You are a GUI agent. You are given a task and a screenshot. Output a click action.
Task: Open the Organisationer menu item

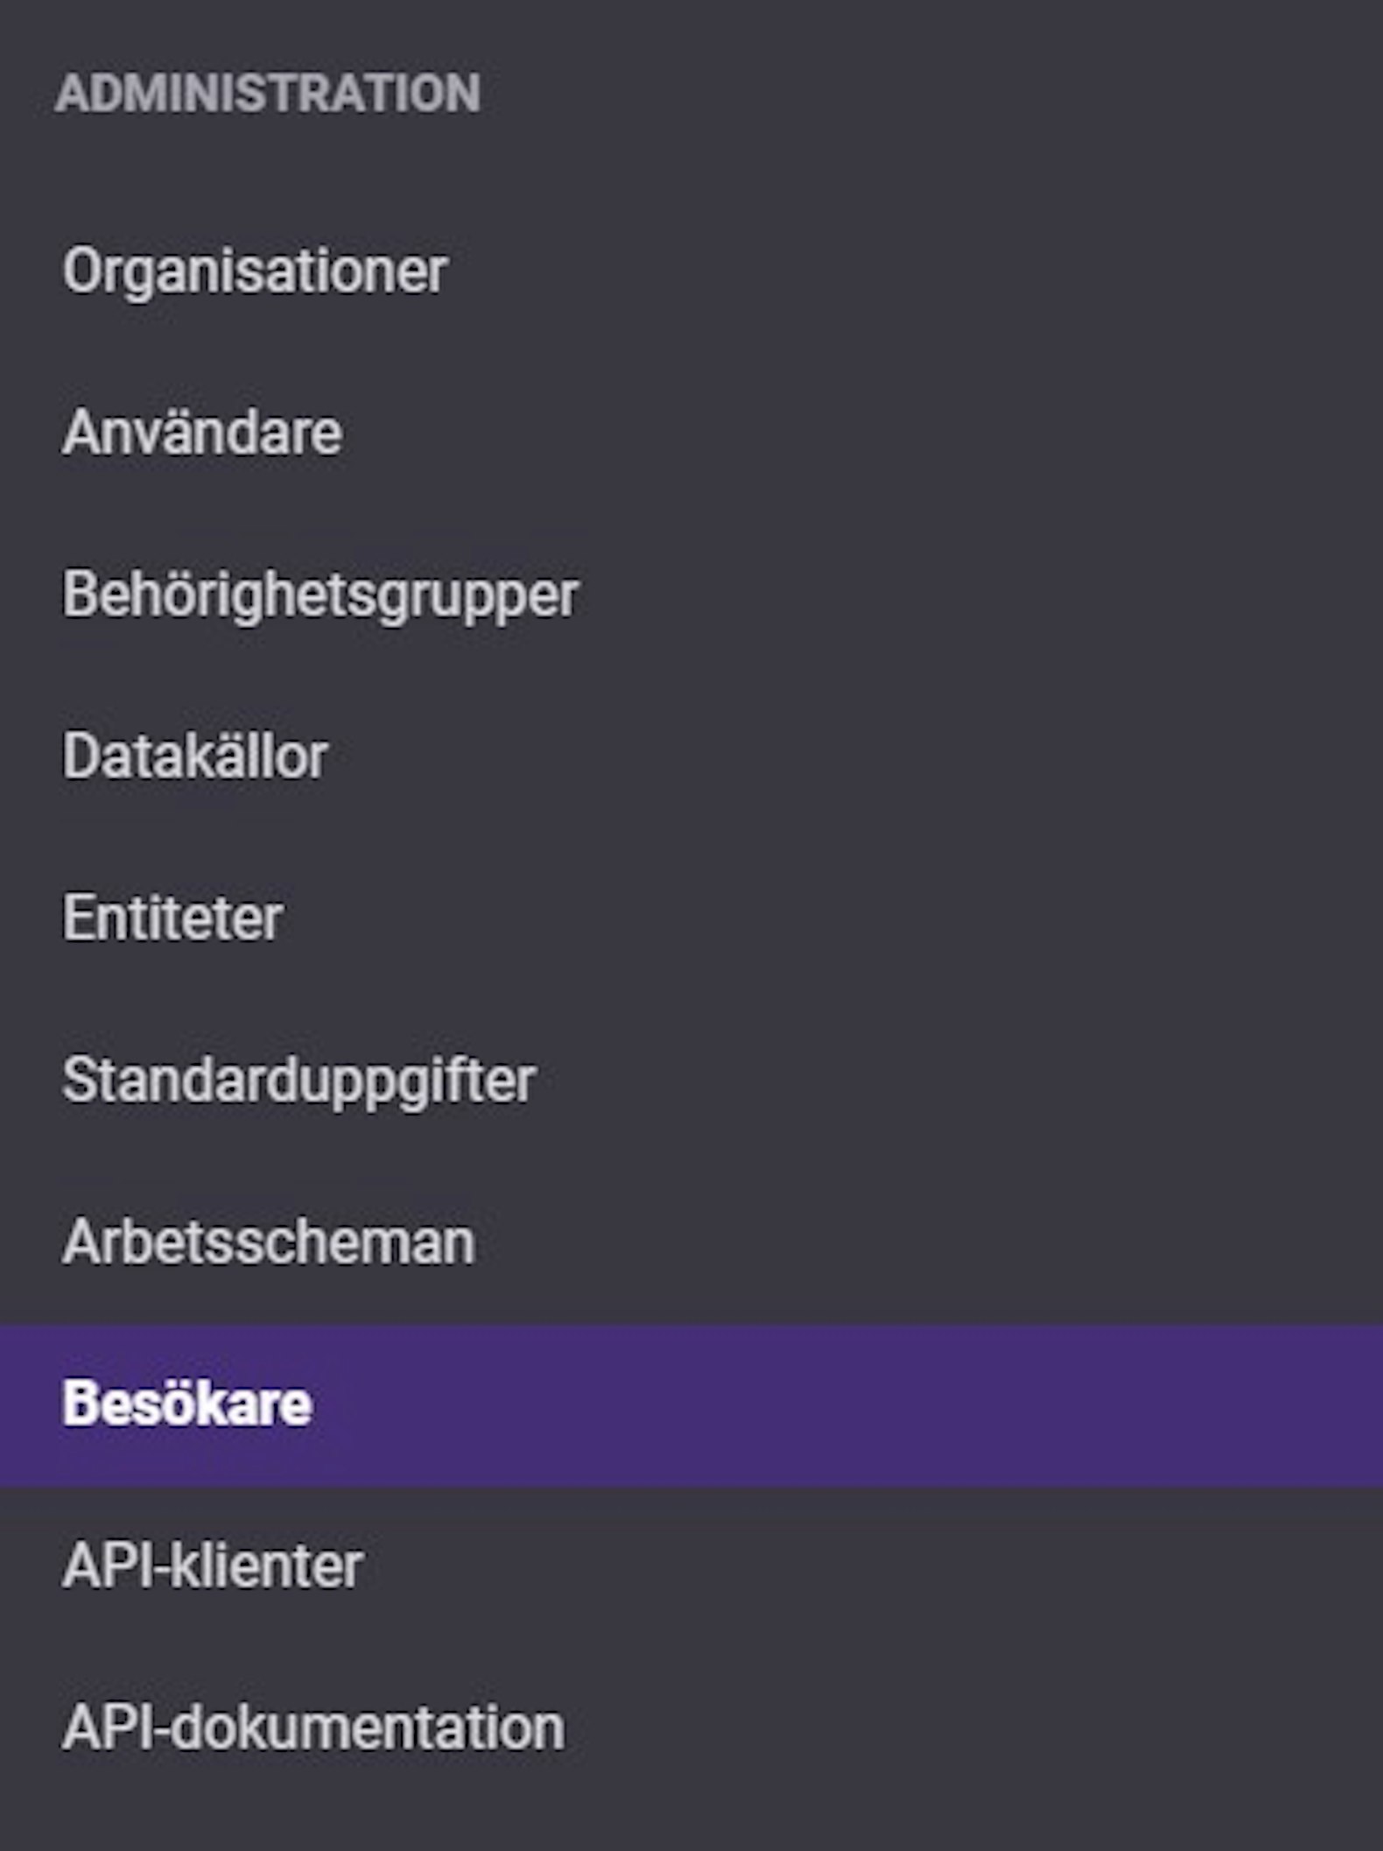[691, 271]
